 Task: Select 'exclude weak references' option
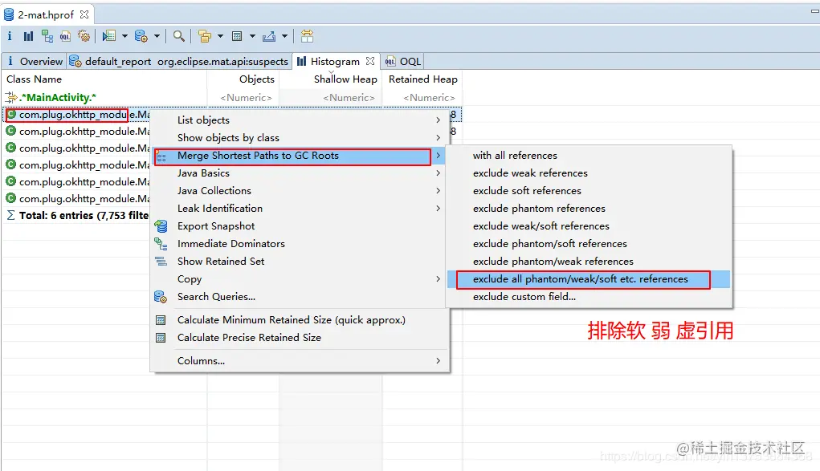pyautogui.click(x=589, y=173)
